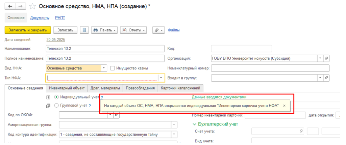This screenshot has height=145, width=346.
Task: Click the individual accounting icon with number 1
Action: tap(48, 97)
